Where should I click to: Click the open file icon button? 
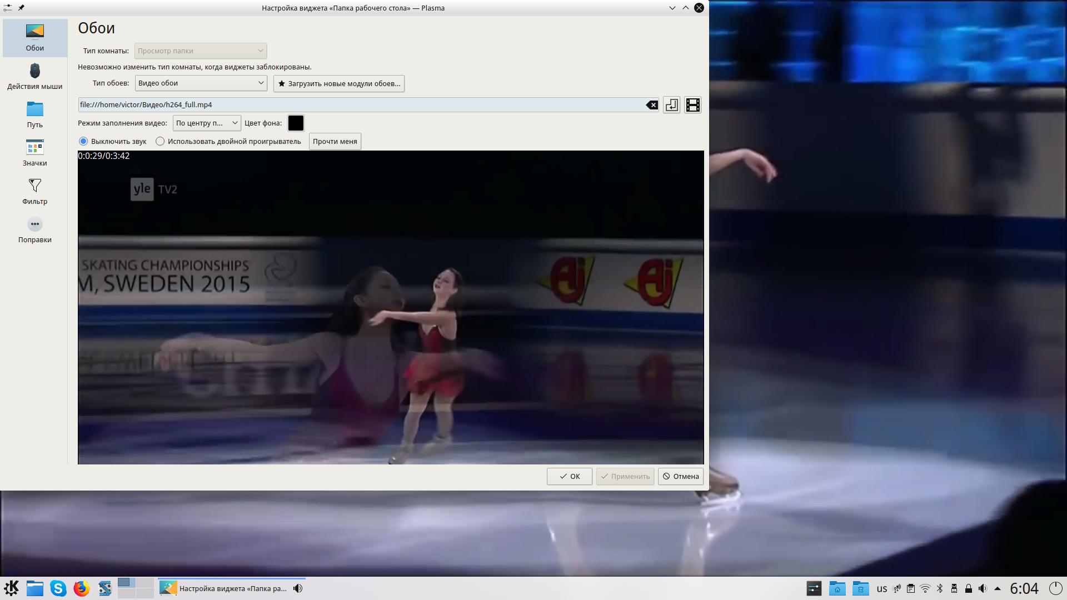tap(671, 105)
